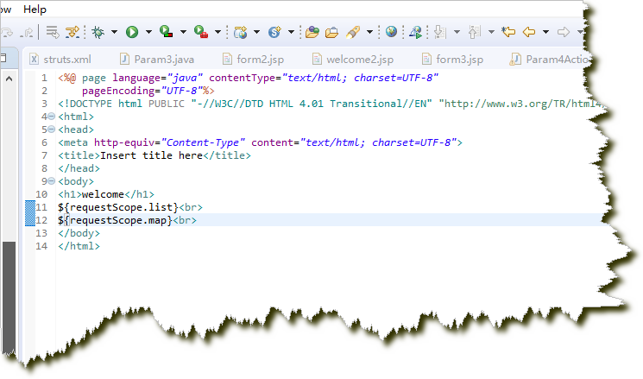The height and width of the screenshot is (379, 643).
Task: Click the form3.jsp tab file icon
Action: click(426, 59)
